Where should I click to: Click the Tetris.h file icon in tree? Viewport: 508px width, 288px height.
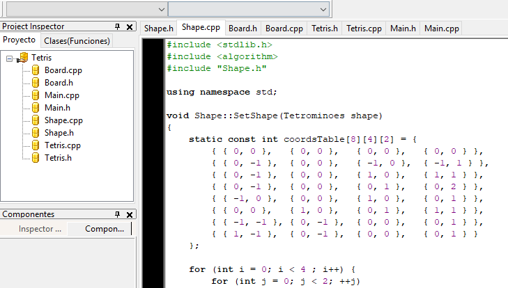point(35,158)
